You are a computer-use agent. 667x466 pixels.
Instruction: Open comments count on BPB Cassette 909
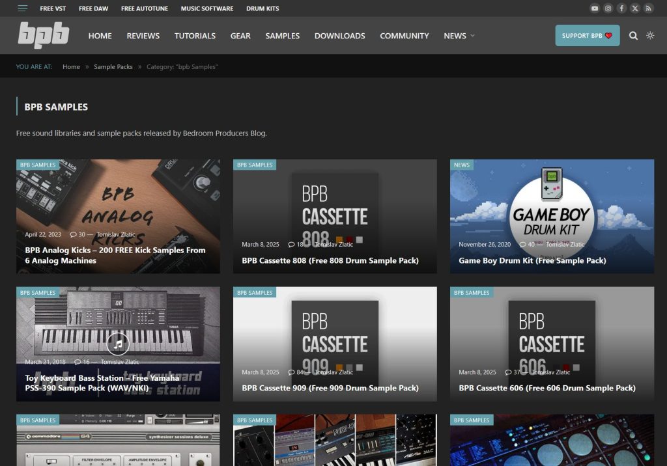[296, 372]
